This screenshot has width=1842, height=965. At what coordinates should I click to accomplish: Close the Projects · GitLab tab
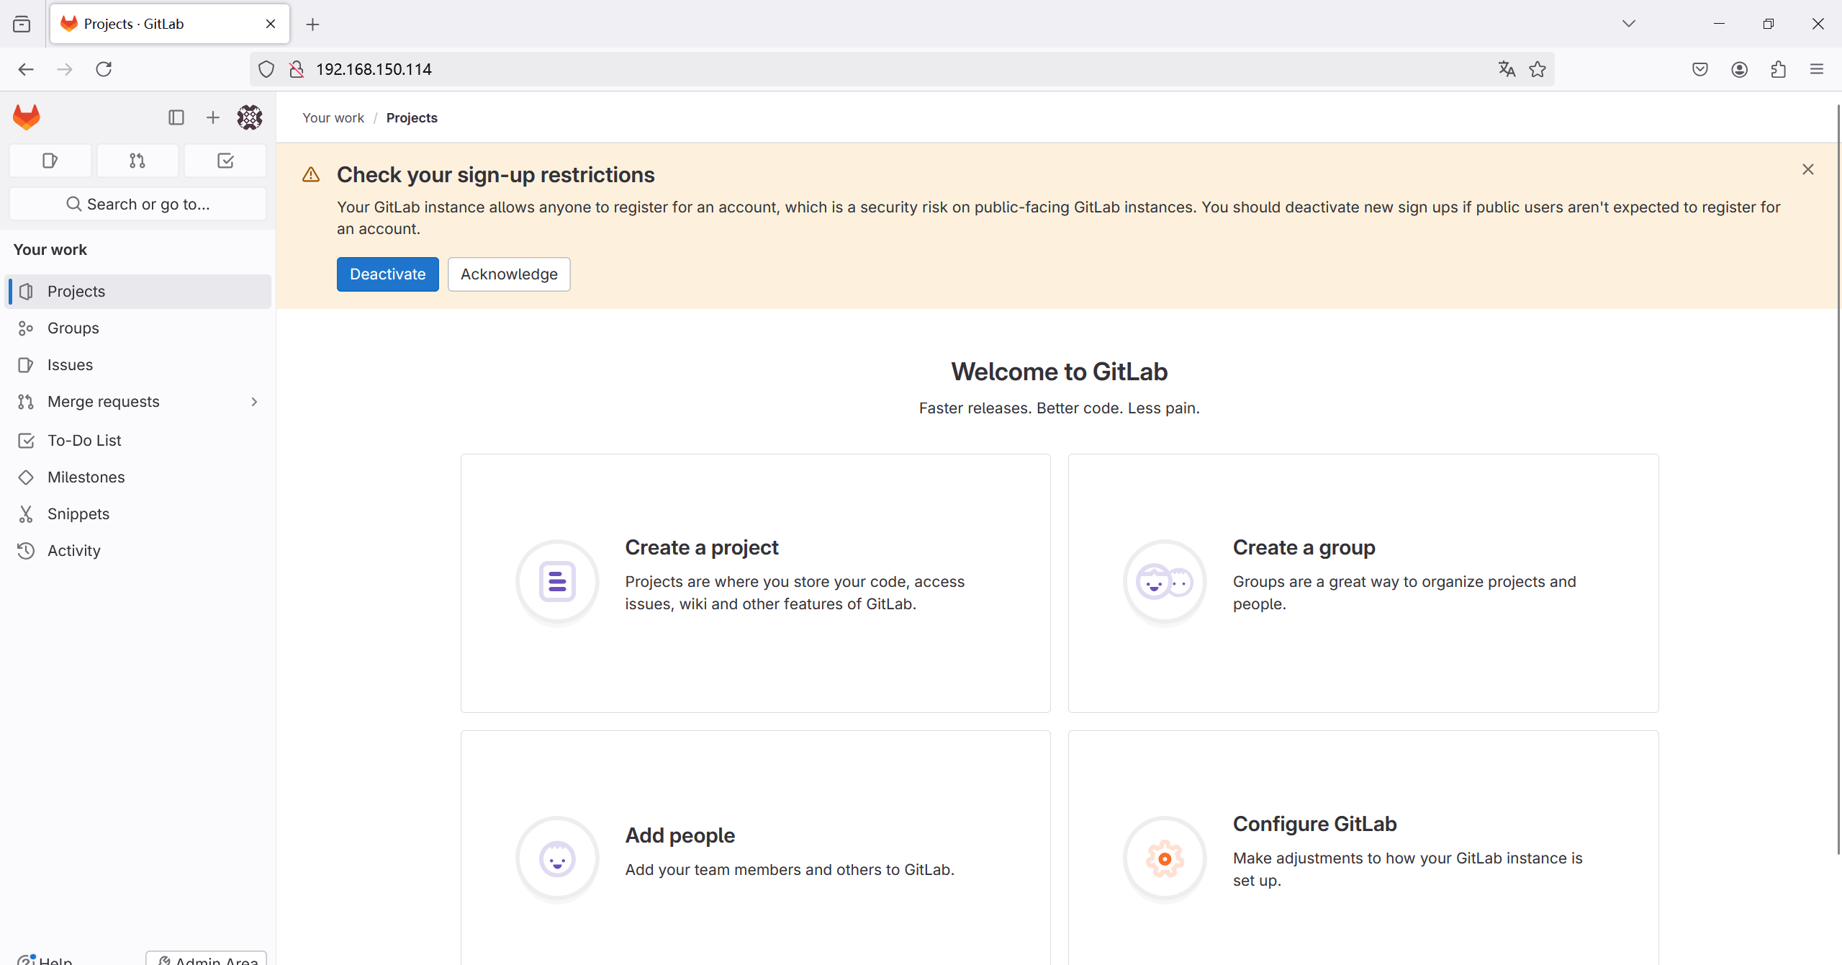point(271,24)
